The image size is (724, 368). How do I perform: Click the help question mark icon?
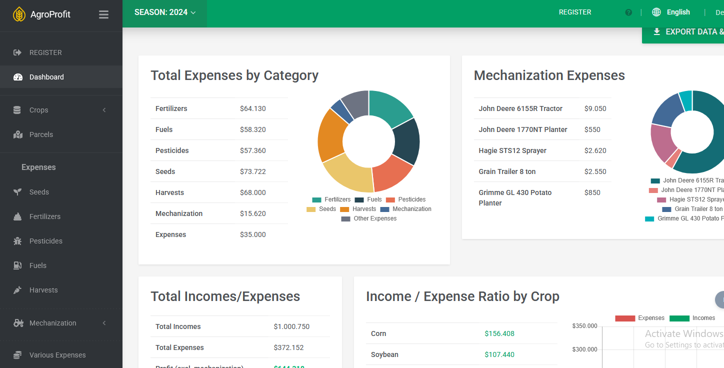click(628, 12)
